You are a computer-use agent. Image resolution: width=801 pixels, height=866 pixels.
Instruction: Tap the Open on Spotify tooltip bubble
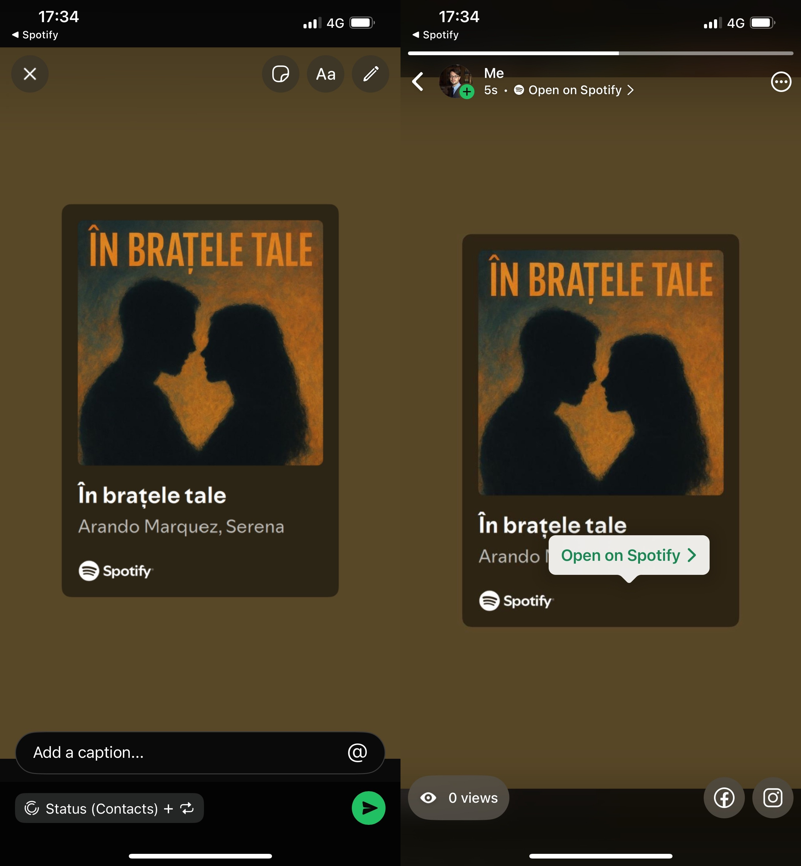pyautogui.click(x=629, y=556)
